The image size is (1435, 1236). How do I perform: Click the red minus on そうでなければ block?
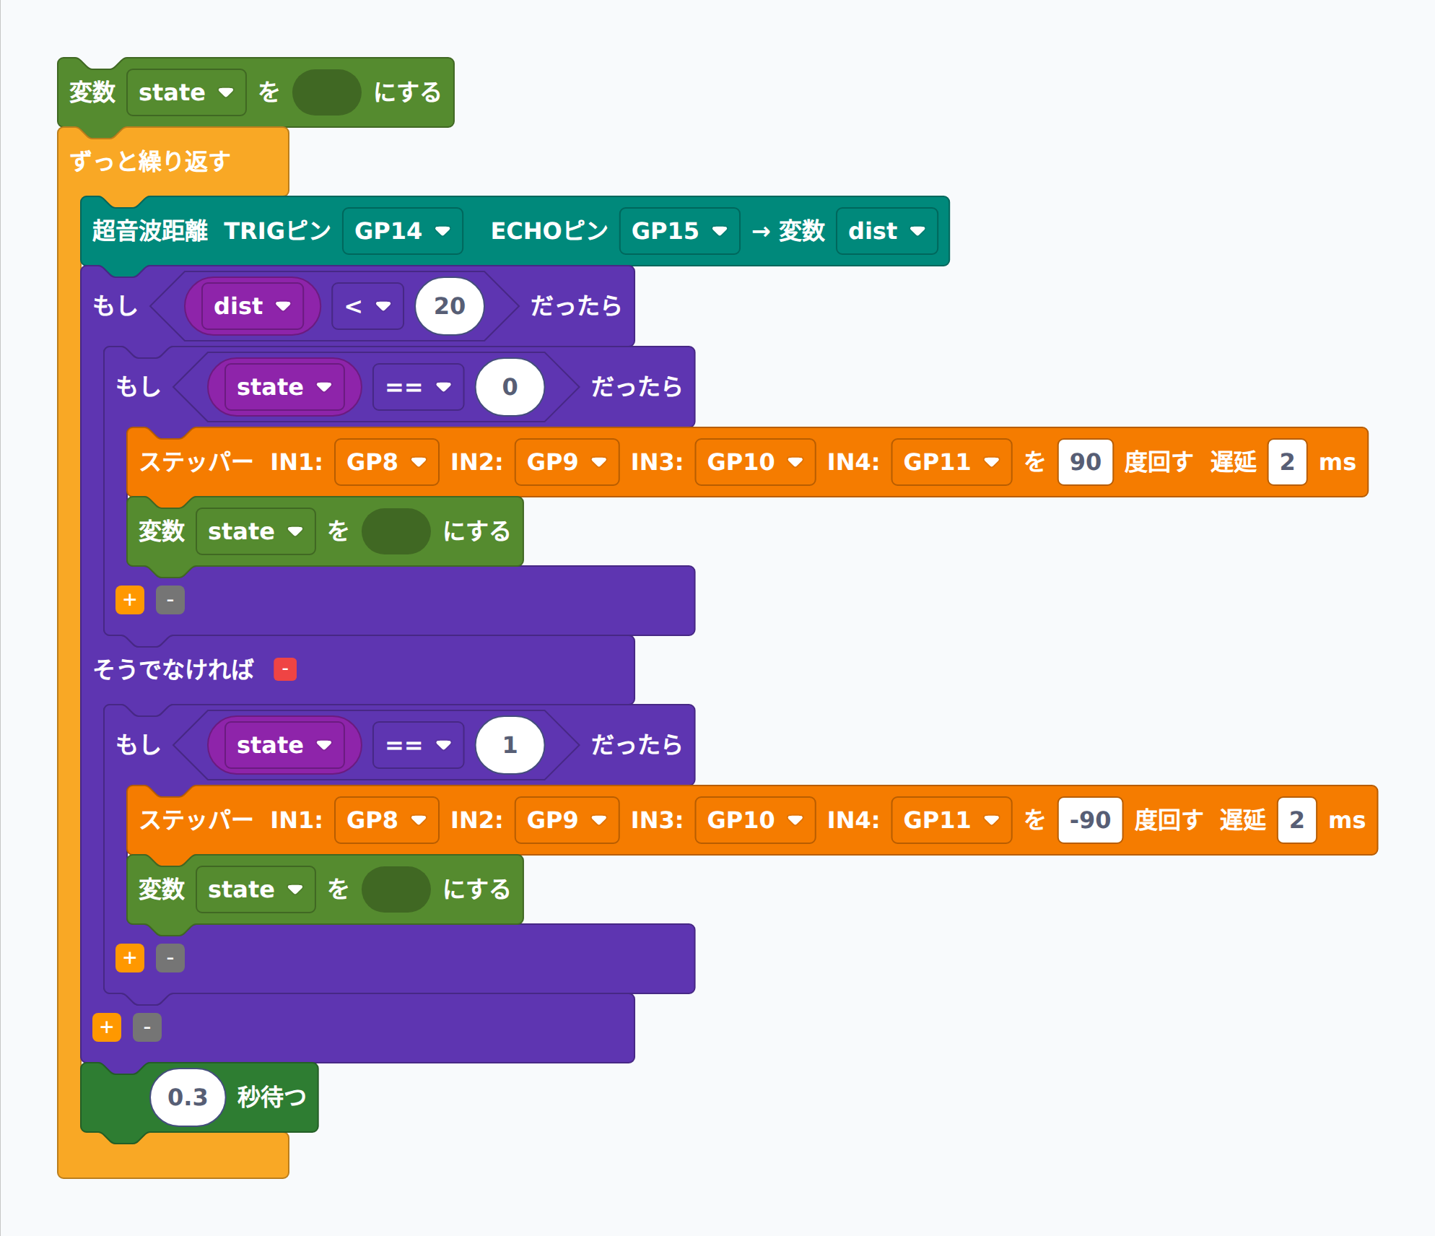tap(285, 669)
